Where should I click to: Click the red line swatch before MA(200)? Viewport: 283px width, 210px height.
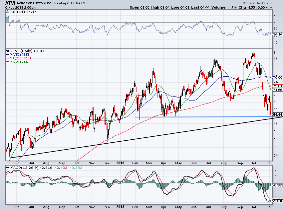tap(8, 58)
